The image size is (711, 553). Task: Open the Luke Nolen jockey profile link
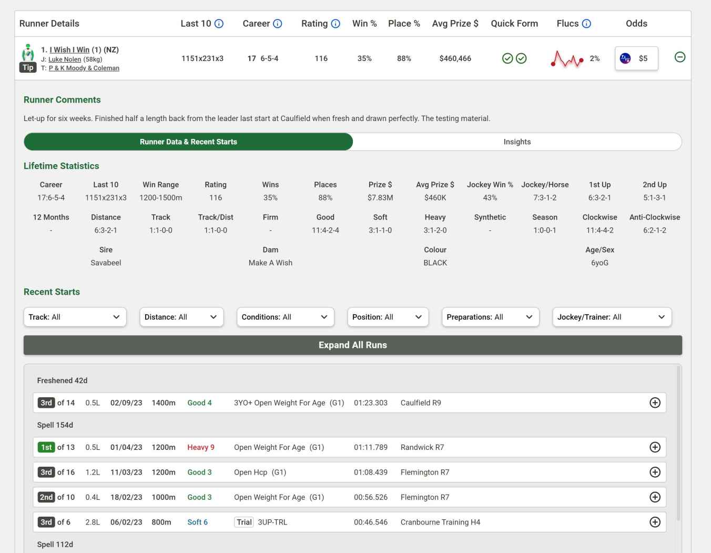(x=64, y=59)
